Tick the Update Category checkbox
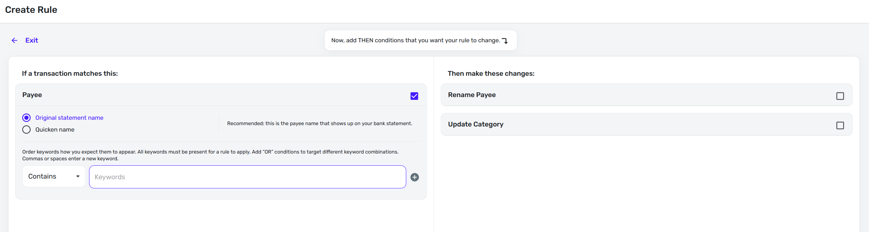869x232 pixels. (840, 125)
